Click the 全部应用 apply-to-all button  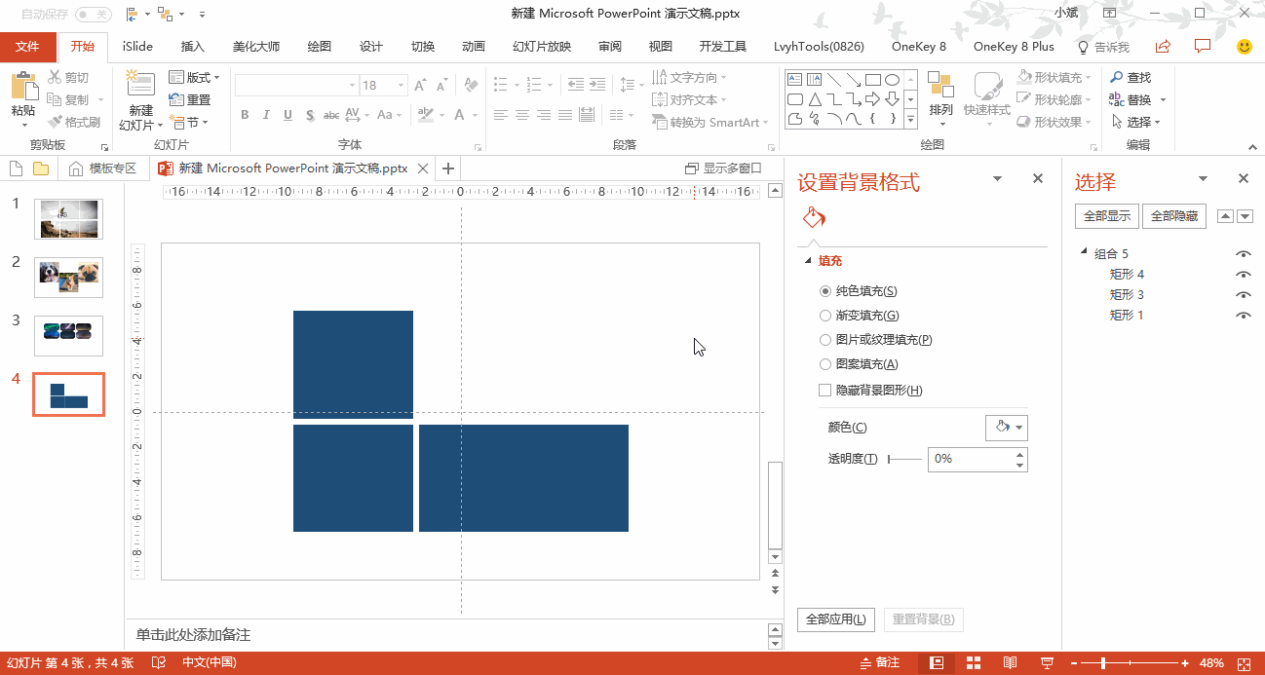tap(835, 619)
